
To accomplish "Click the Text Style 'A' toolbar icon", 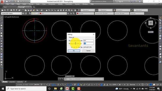I will (79, 10).
